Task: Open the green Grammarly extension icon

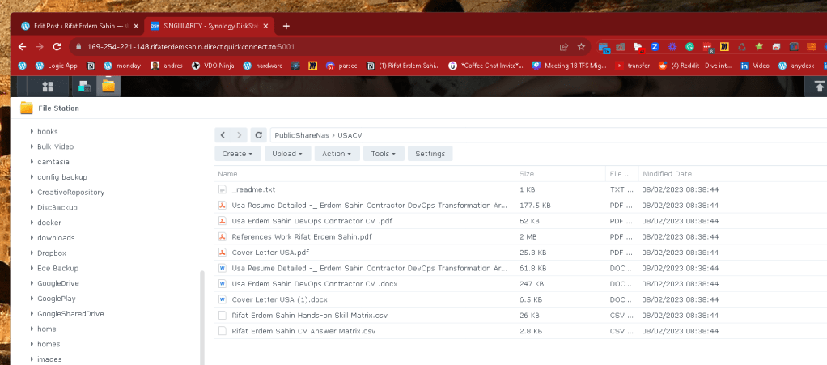Action: tap(689, 46)
